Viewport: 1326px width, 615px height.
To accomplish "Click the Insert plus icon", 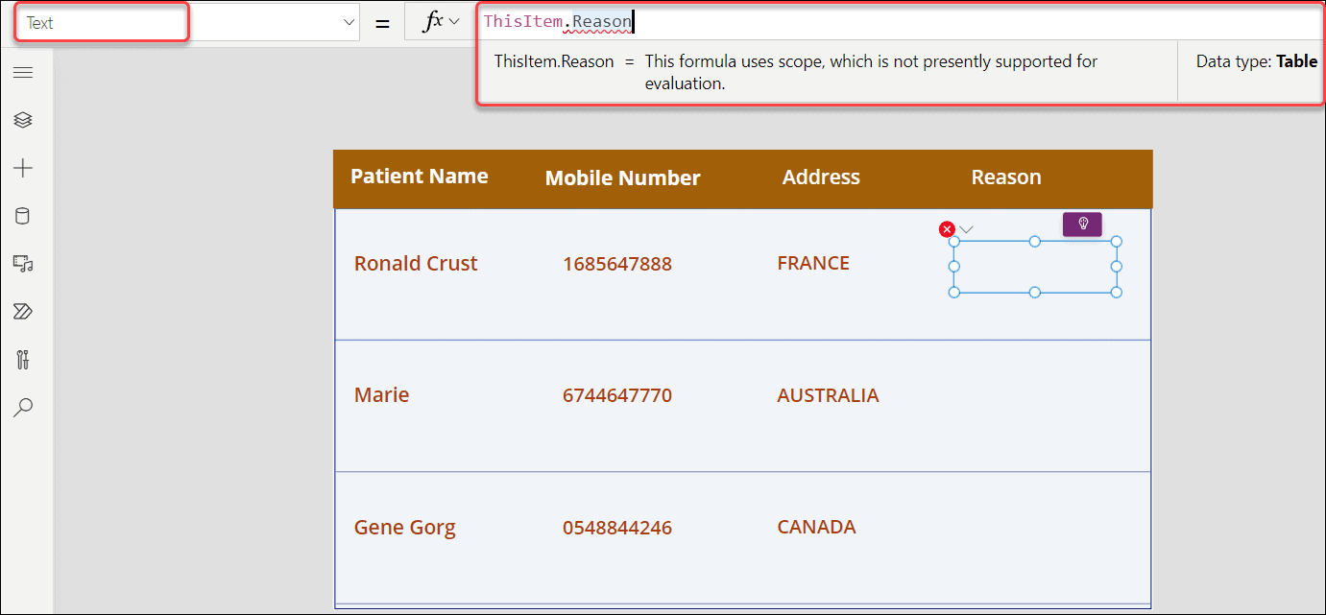I will (23, 168).
